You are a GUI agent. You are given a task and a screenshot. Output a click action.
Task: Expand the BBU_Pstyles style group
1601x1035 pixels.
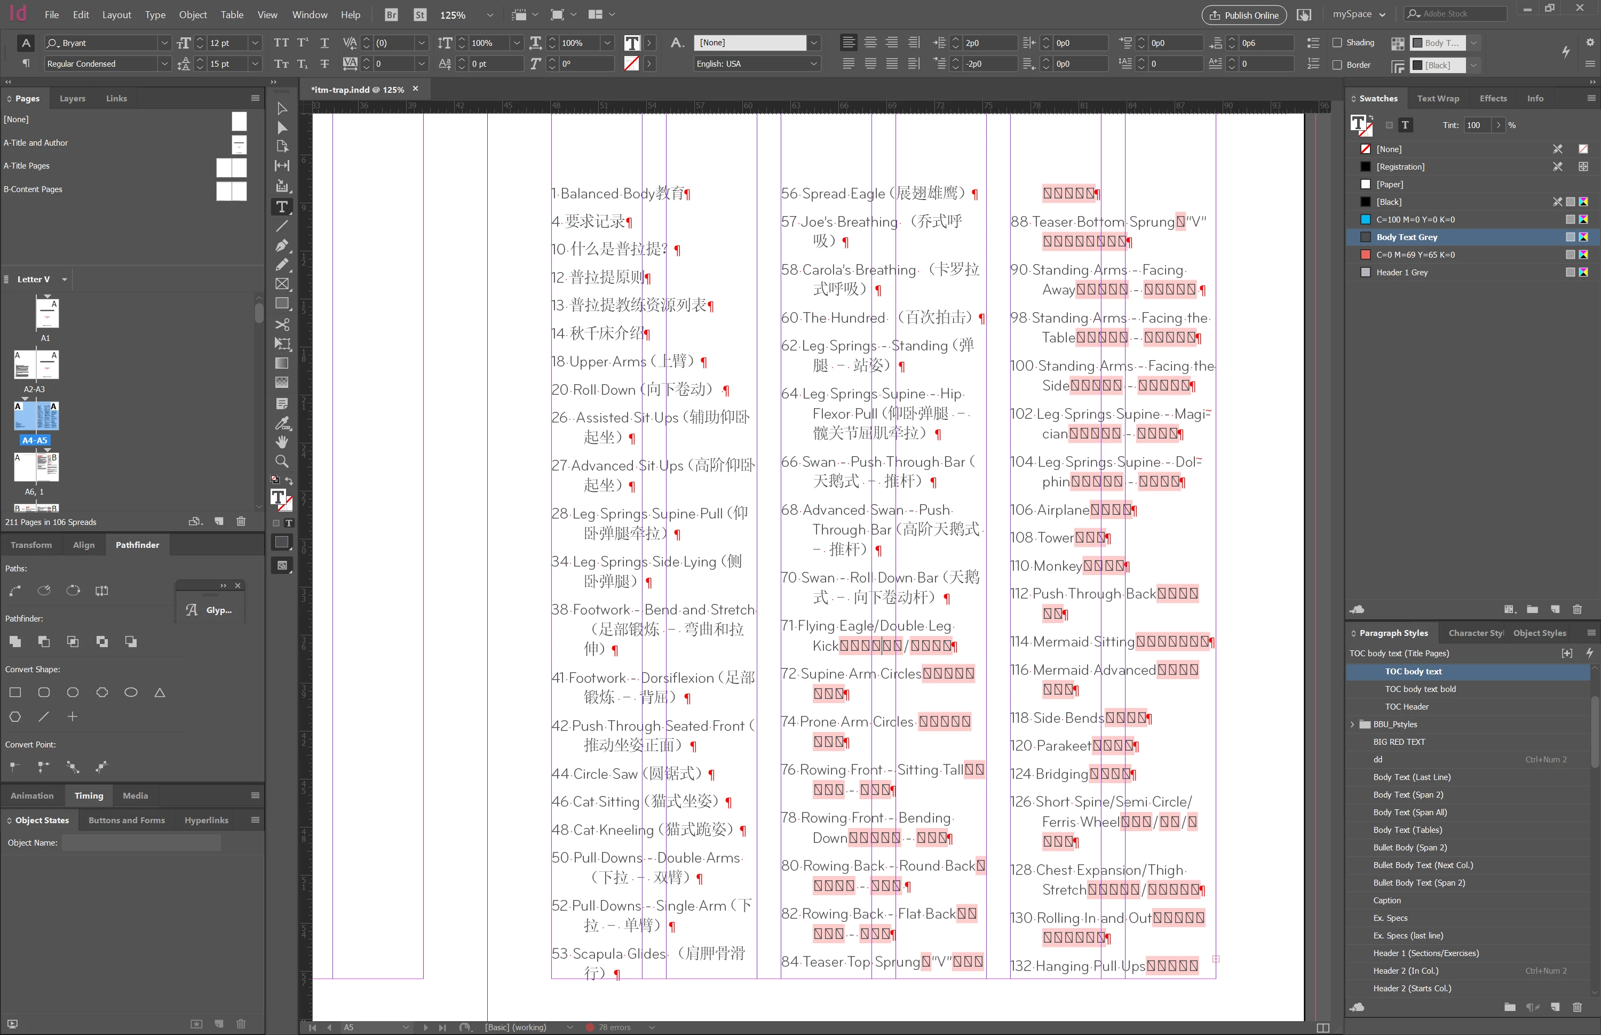(1352, 724)
